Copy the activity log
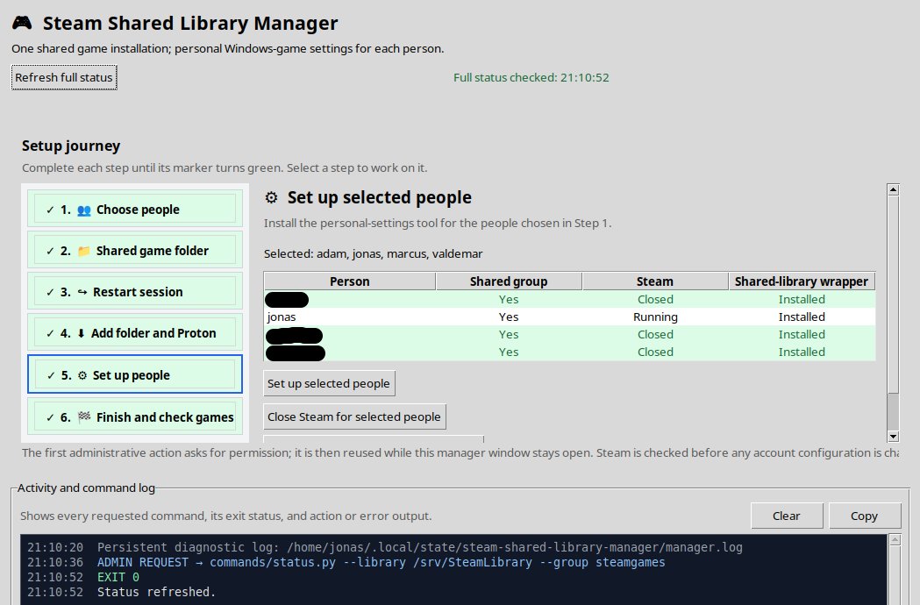Screen dimensions: 920x605 [864, 516]
